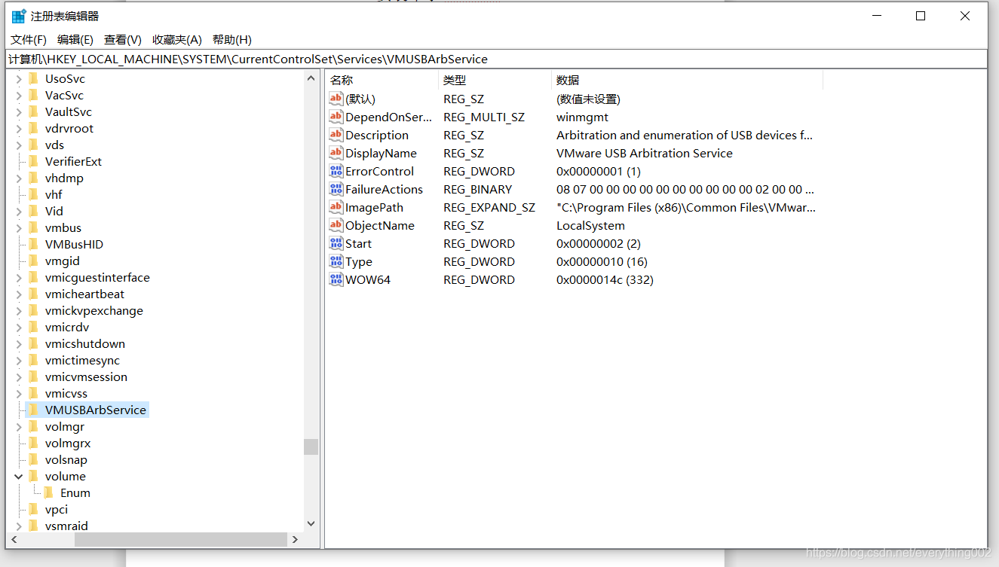Click the DWORD icon beside Start
Viewport: 999px width, 567px height.
point(336,243)
